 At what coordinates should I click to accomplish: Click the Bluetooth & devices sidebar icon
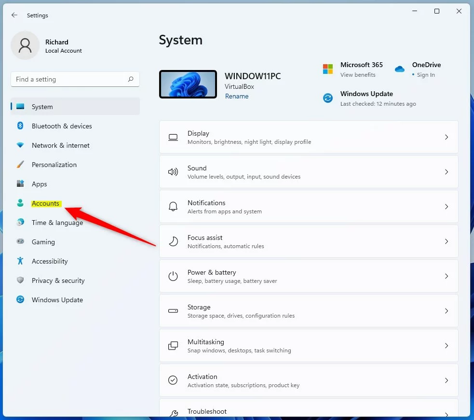click(20, 126)
